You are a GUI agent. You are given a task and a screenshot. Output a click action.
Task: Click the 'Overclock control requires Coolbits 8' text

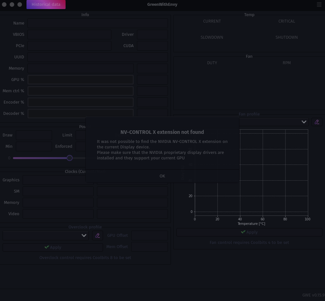tap(85, 258)
